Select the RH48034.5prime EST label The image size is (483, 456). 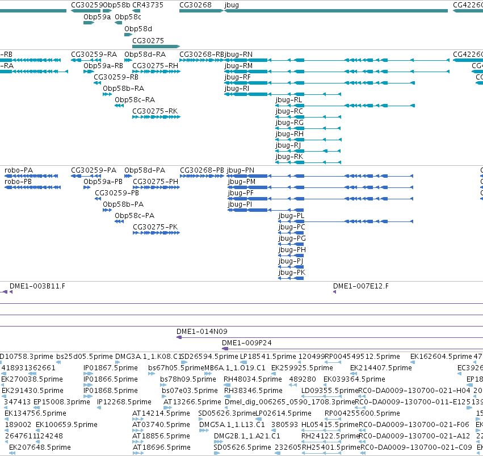pyautogui.click(x=253, y=379)
